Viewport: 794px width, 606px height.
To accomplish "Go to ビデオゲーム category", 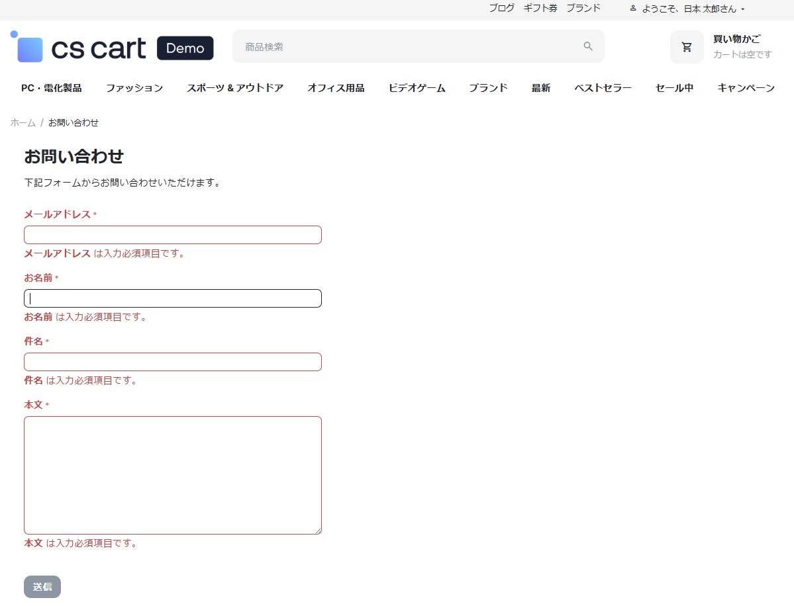I will [417, 88].
